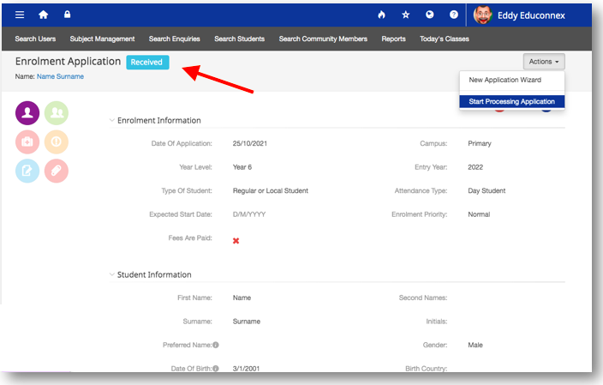Click the flame icon in header
Image resolution: width=603 pixels, height=385 pixels.
pos(381,15)
